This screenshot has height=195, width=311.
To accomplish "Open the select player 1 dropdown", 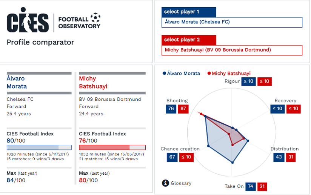I will pyautogui.click(x=232, y=22).
